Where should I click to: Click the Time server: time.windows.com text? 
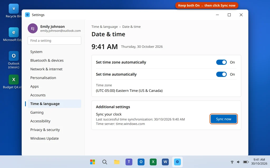(x=120, y=124)
